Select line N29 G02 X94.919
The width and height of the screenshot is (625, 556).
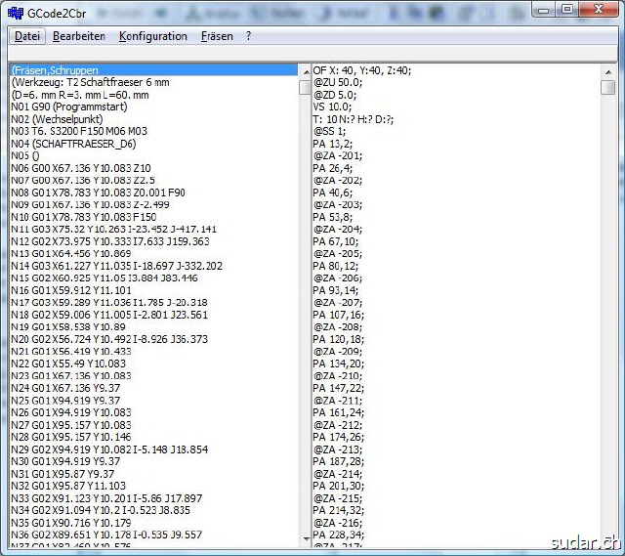(x=154, y=449)
